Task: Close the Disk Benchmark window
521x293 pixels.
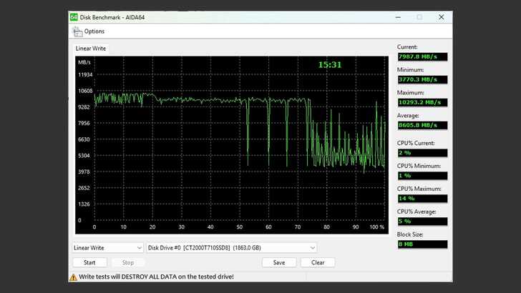Action: (440, 17)
